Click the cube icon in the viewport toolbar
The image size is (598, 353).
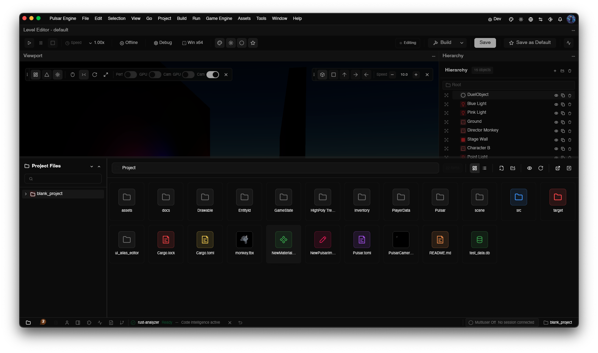pyautogui.click(x=322, y=75)
